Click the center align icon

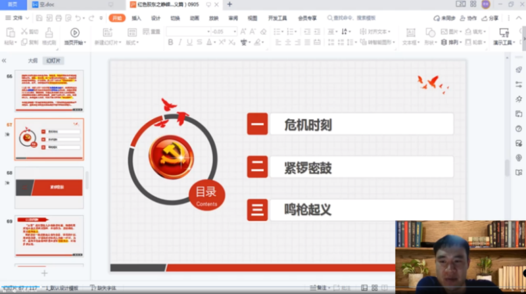[288, 42]
